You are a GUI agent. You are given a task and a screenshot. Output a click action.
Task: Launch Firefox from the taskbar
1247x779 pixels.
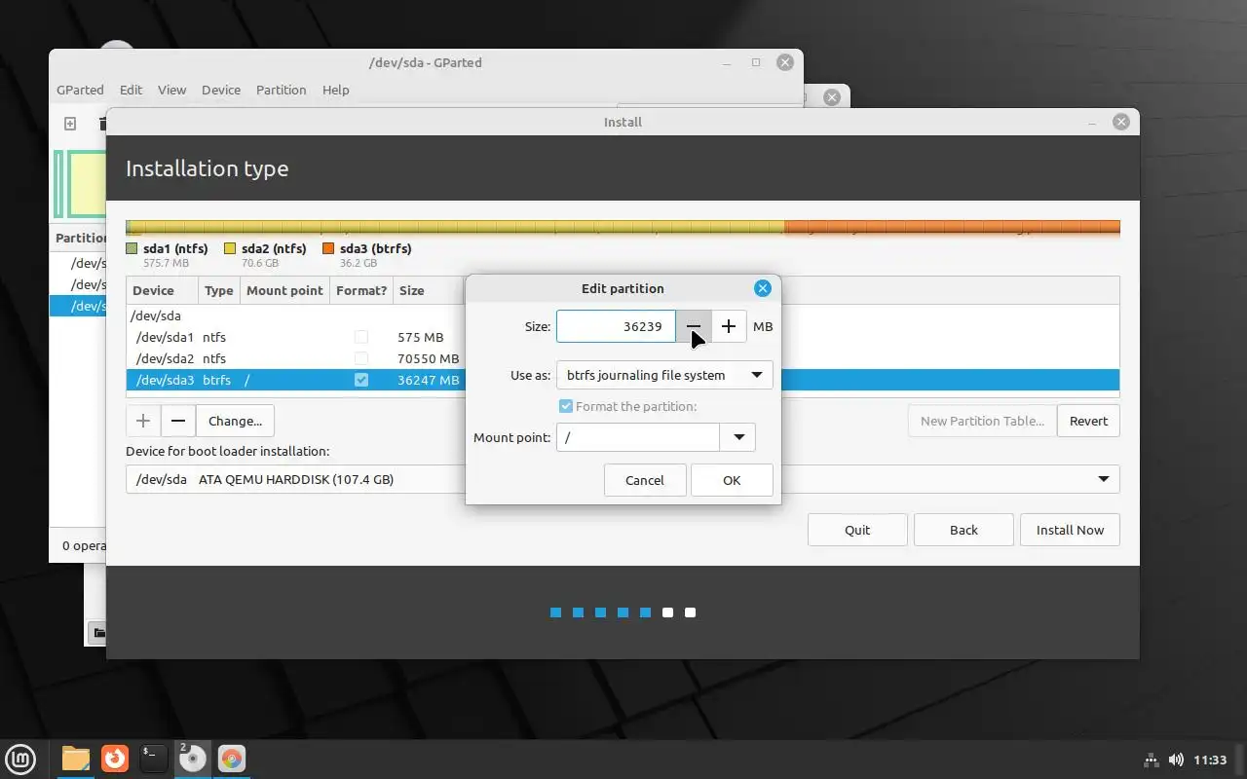(x=115, y=759)
